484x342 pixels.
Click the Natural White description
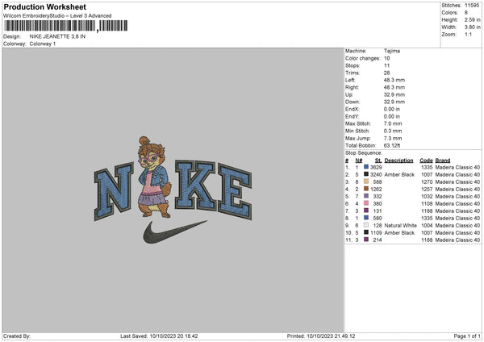coord(400,226)
